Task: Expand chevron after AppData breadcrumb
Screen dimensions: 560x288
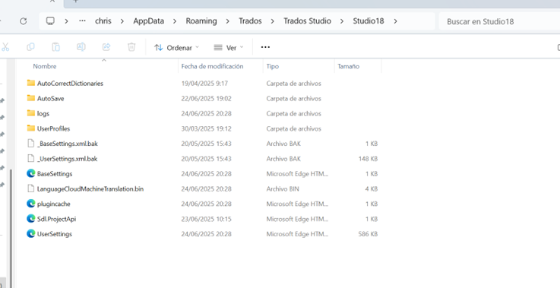Action: 175,21
